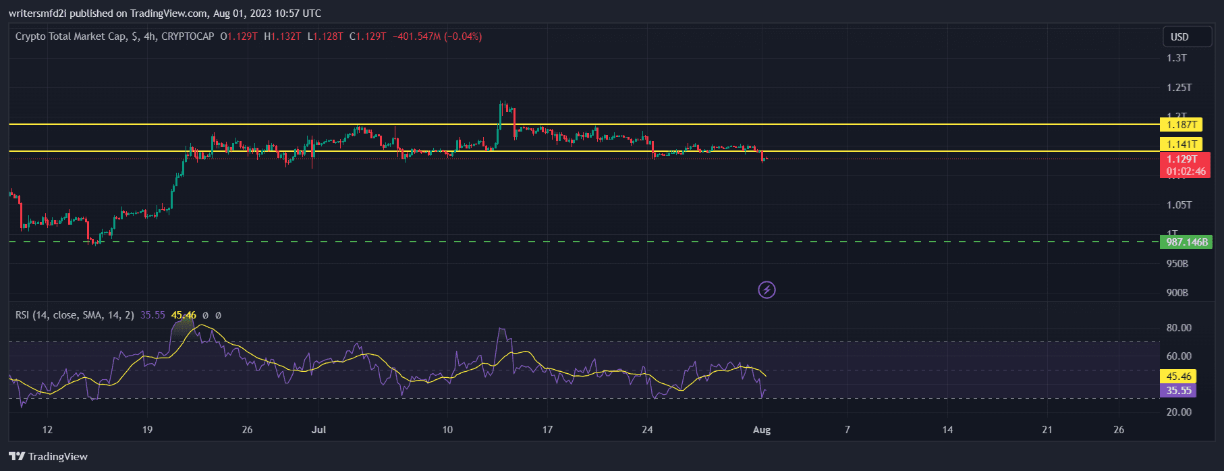Click the Jul date on time axis

pyautogui.click(x=319, y=430)
